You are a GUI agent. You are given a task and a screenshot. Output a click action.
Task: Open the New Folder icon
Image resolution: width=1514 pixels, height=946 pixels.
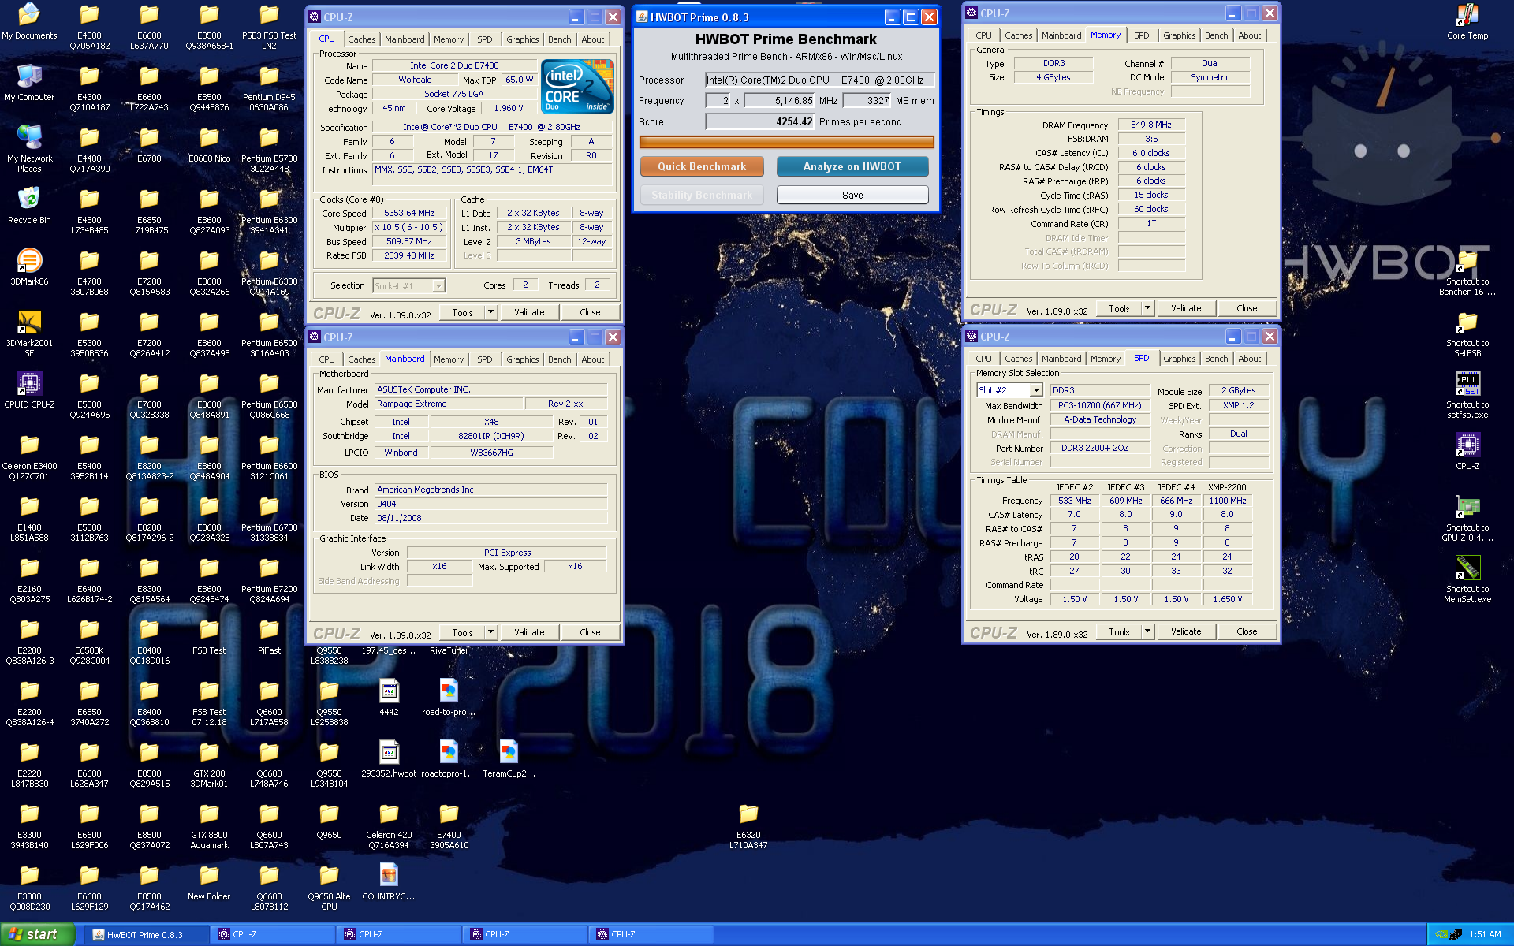[x=209, y=883]
